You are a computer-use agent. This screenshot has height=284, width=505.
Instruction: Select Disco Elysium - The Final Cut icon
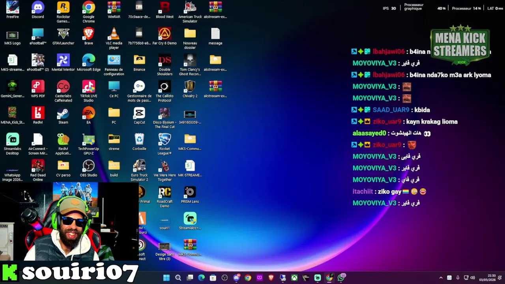coord(165,118)
